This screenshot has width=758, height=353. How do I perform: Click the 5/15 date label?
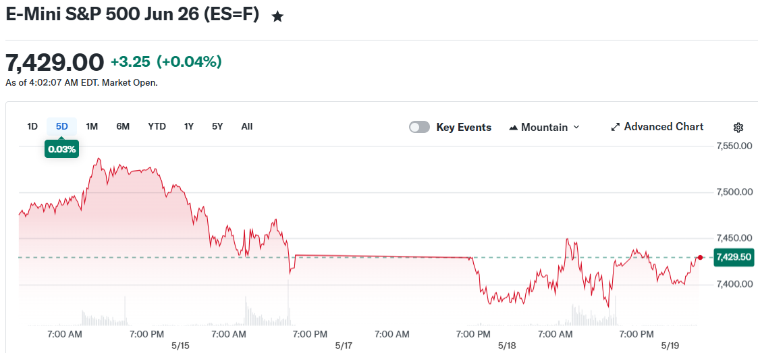180,346
